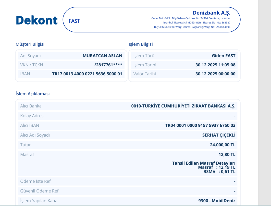Click the FAST label in header
Image resolution: width=271 pixels, height=206 pixels.
[74, 21]
